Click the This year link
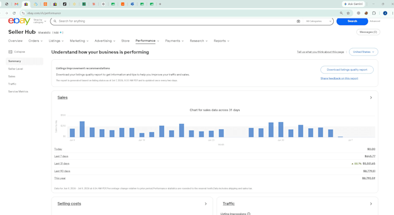Screen dimensions: 394x215 click(x=60, y=178)
